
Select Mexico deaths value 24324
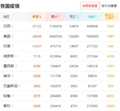coord(74,66)
